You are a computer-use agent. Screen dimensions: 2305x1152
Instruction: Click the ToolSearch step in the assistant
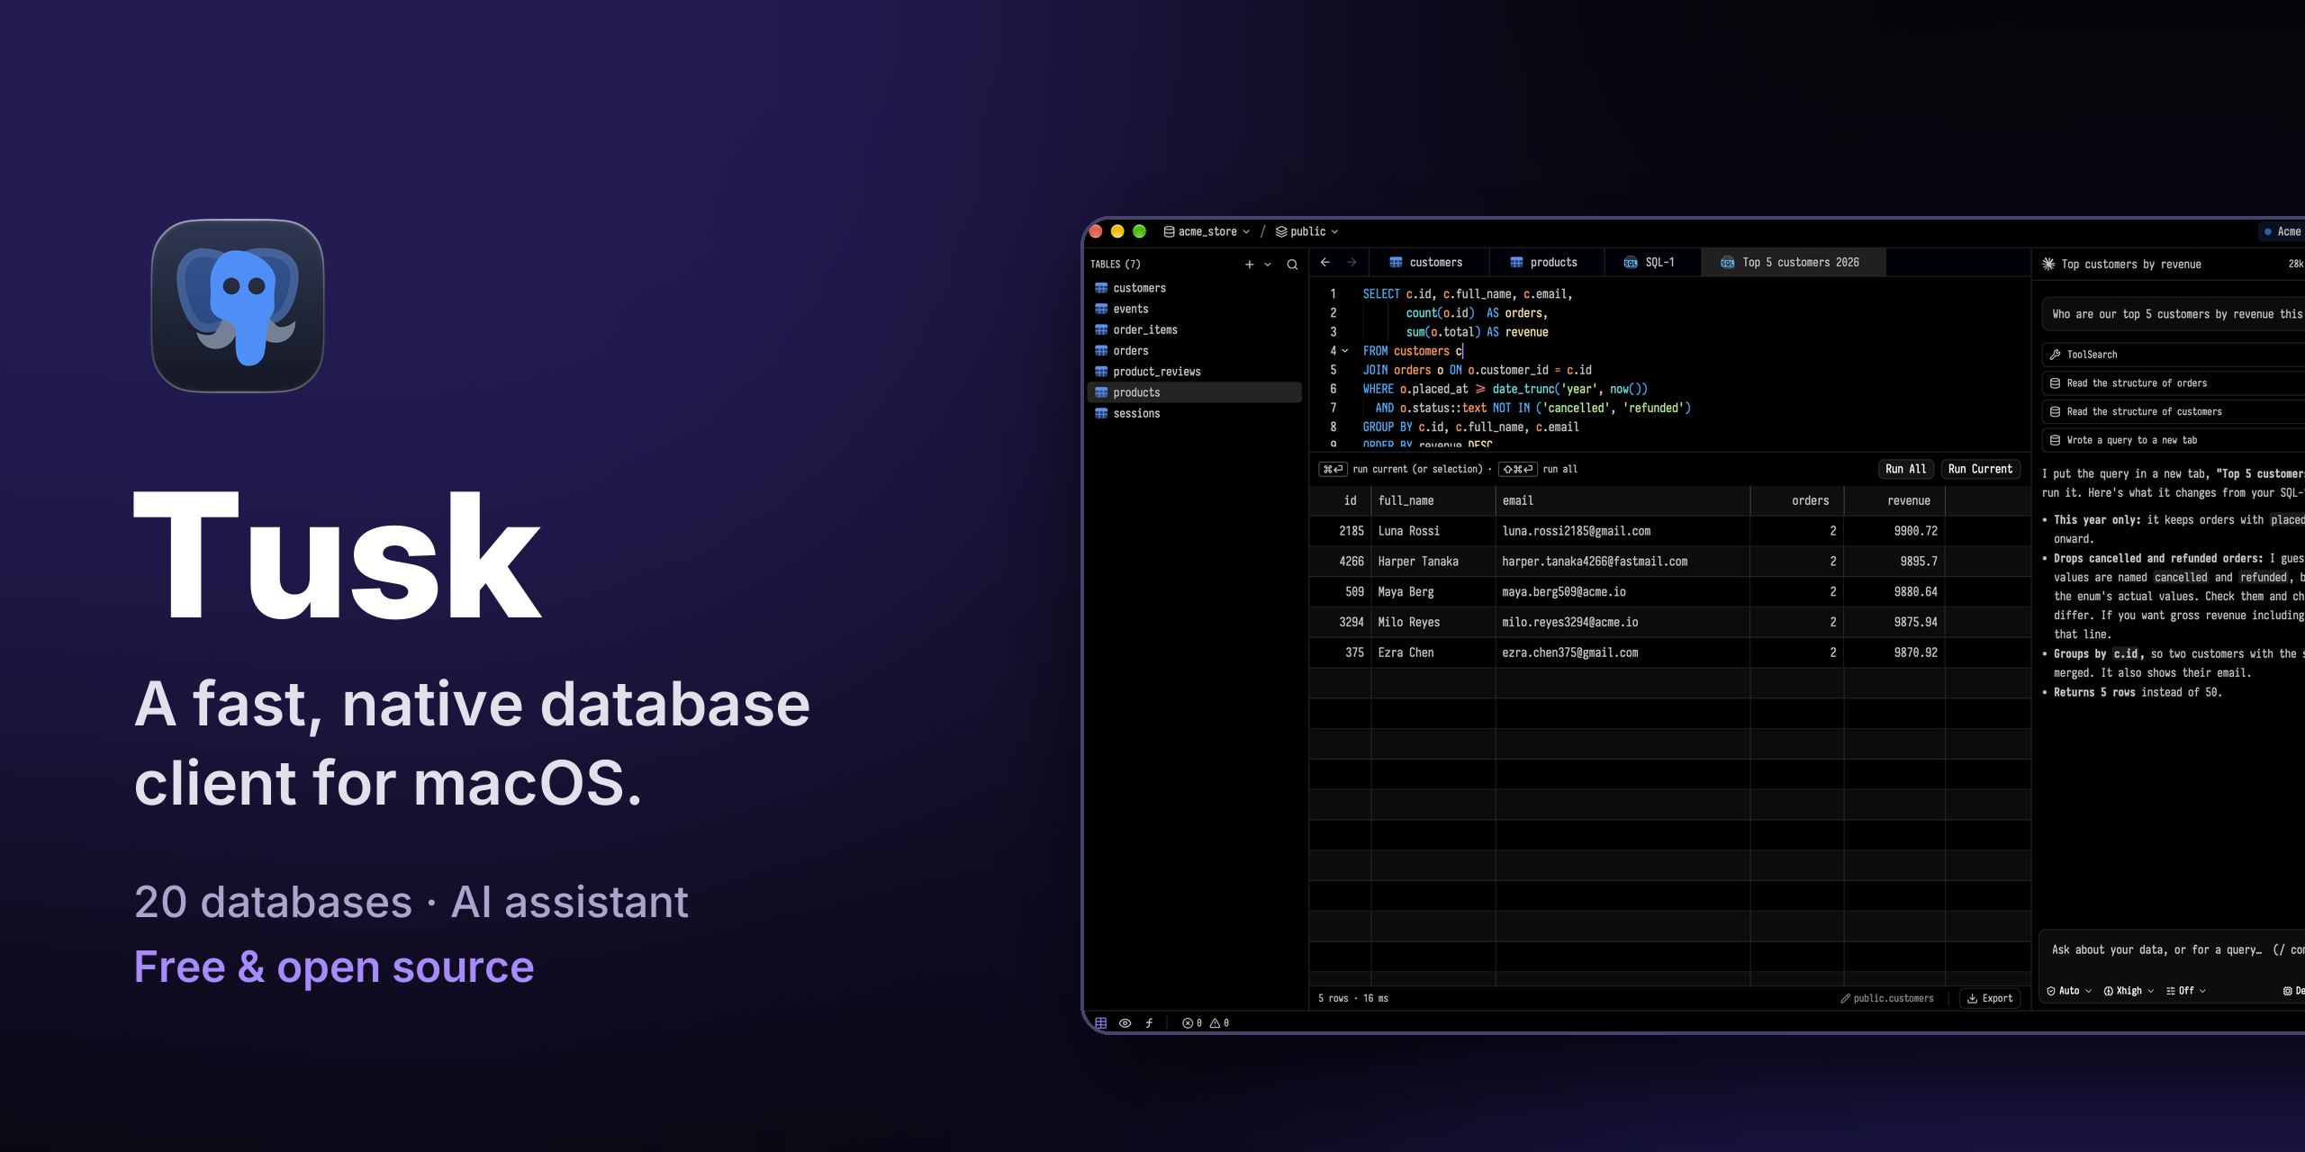[2174, 355]
